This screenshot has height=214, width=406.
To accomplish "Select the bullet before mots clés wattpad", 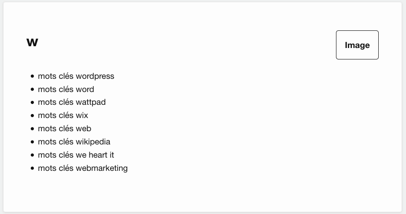I will click(x=32, y=102).
